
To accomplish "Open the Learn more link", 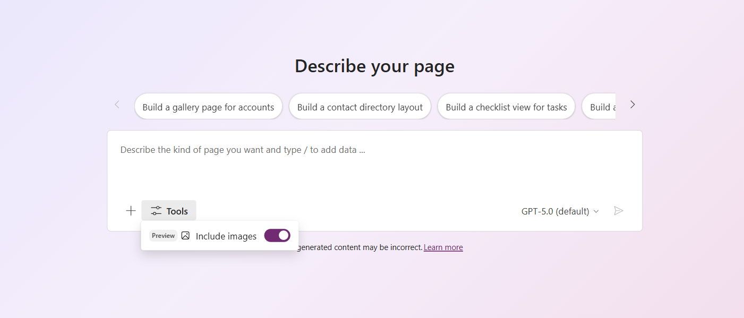I will click(443, 247).
